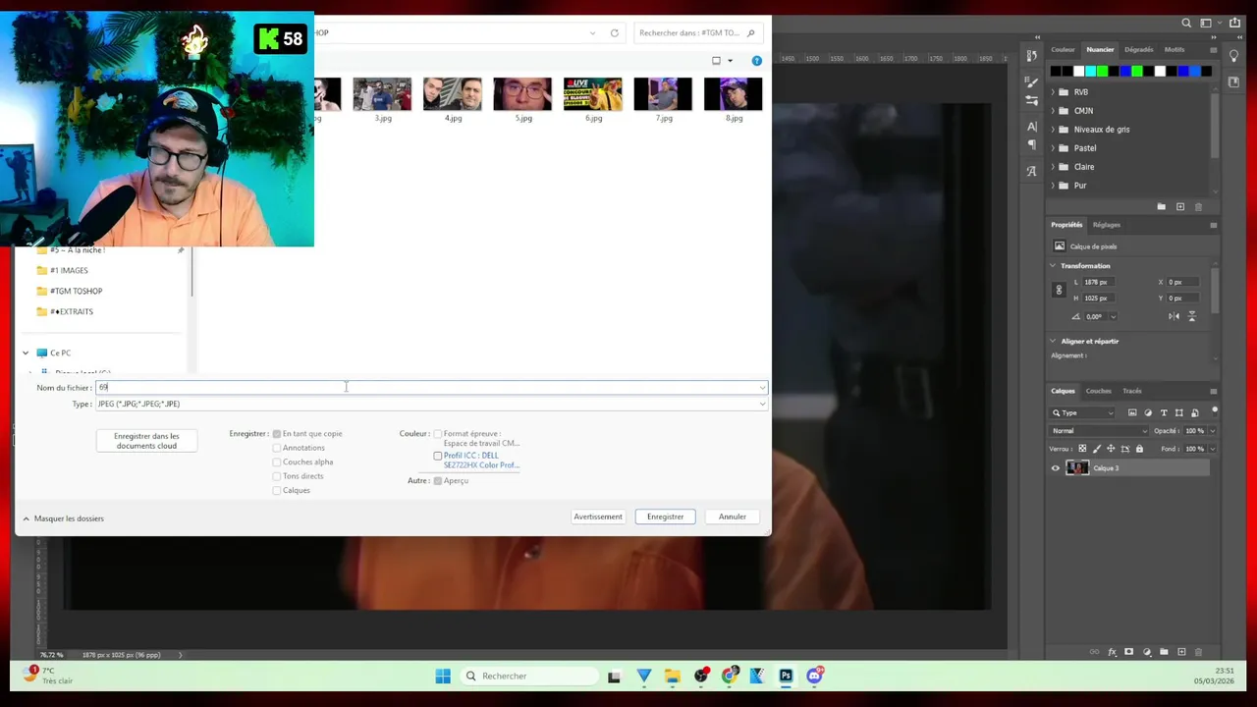1257x707 pixels.
Task: Open the Brush settings panel icon
Action: coord(1031,82)
